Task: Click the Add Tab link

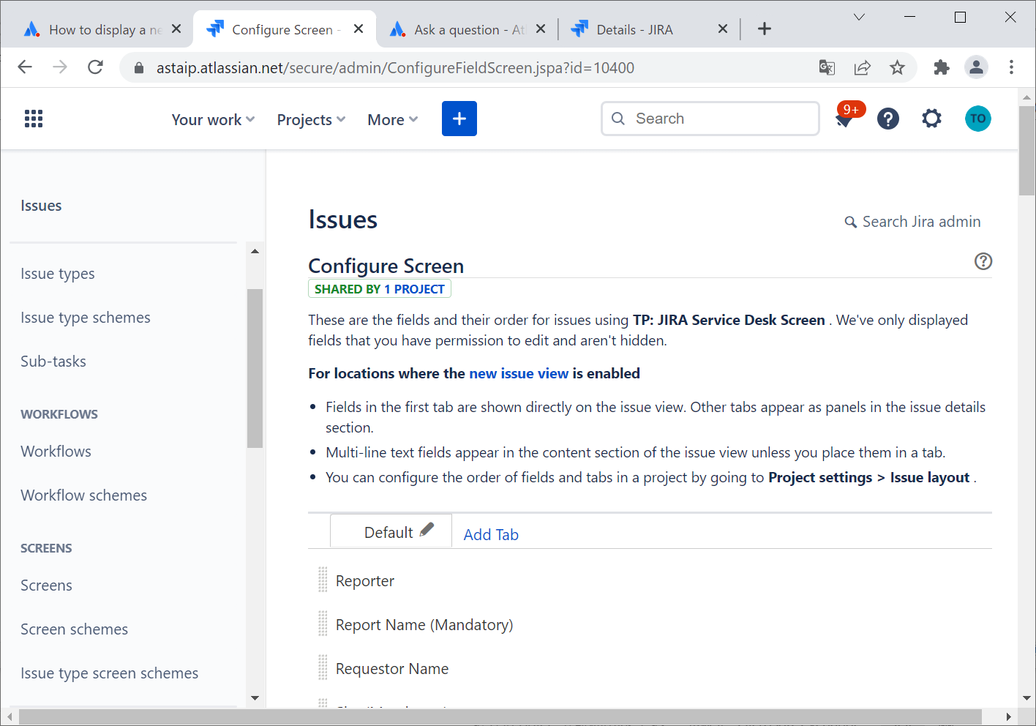Action: pyautogui.click(x=491, y=535)
